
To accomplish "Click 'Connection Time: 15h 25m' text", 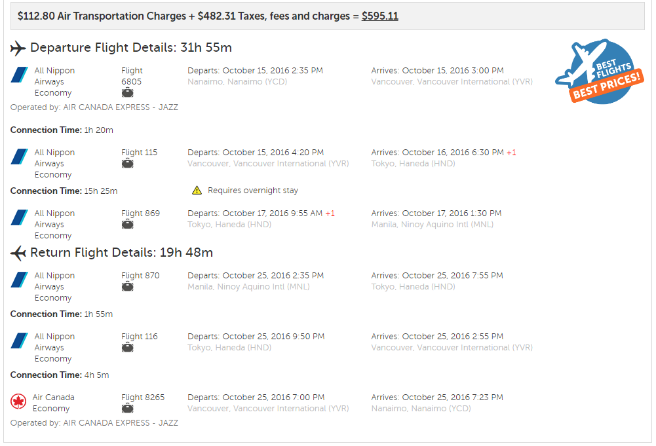I will 64,191.
